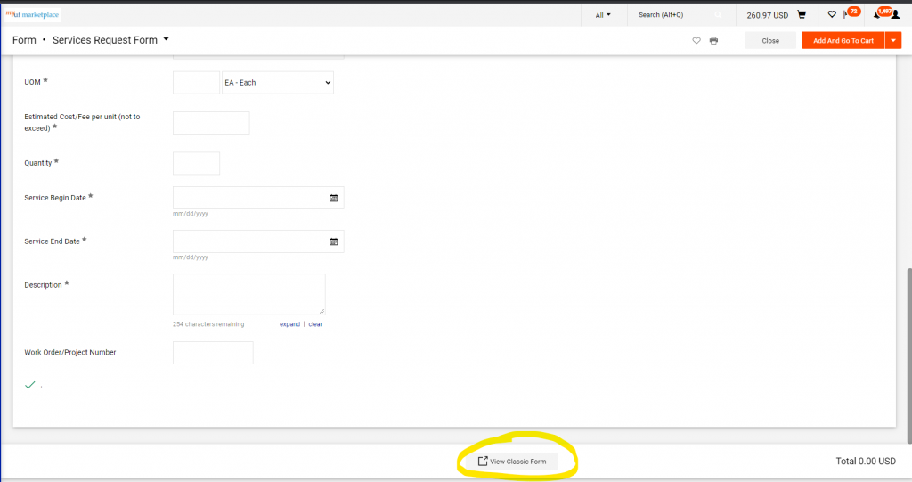
Task: Expand Add And Go To Cart arrow
Action: [x=893, y=40]
